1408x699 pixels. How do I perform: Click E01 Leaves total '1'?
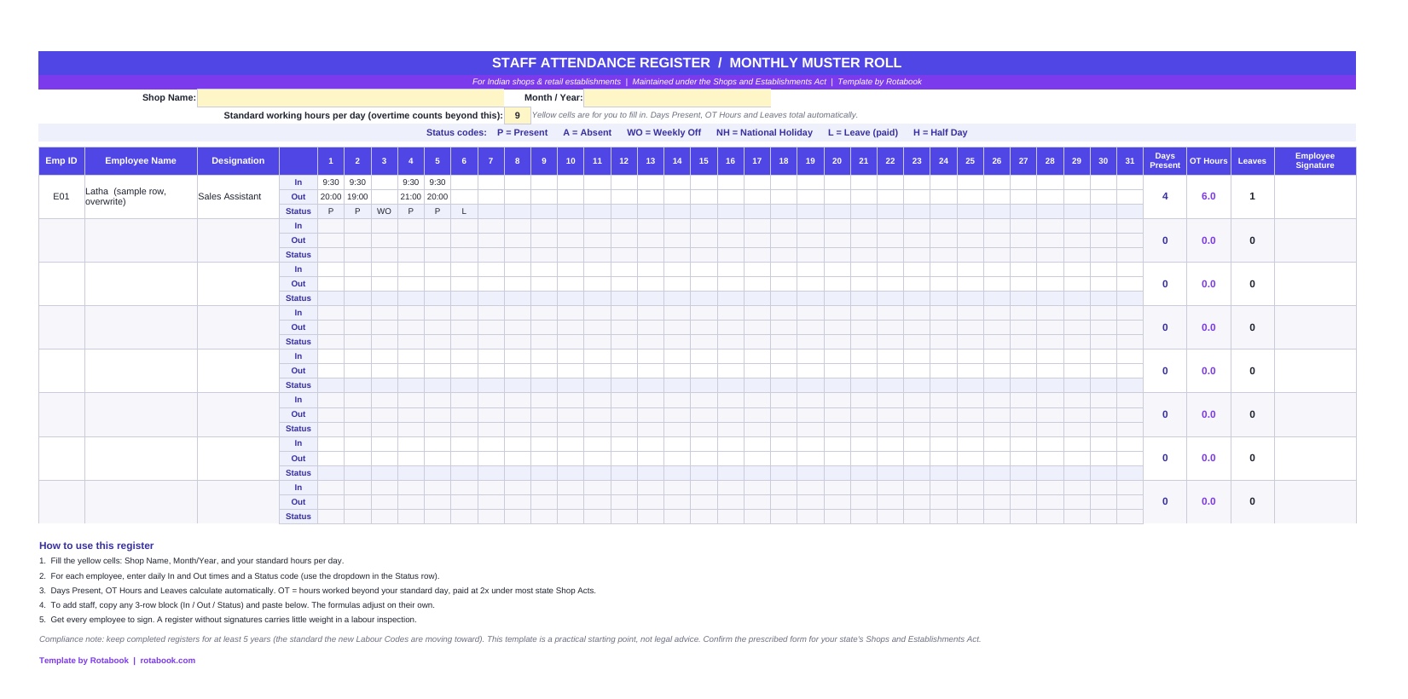coord(1252,197)
